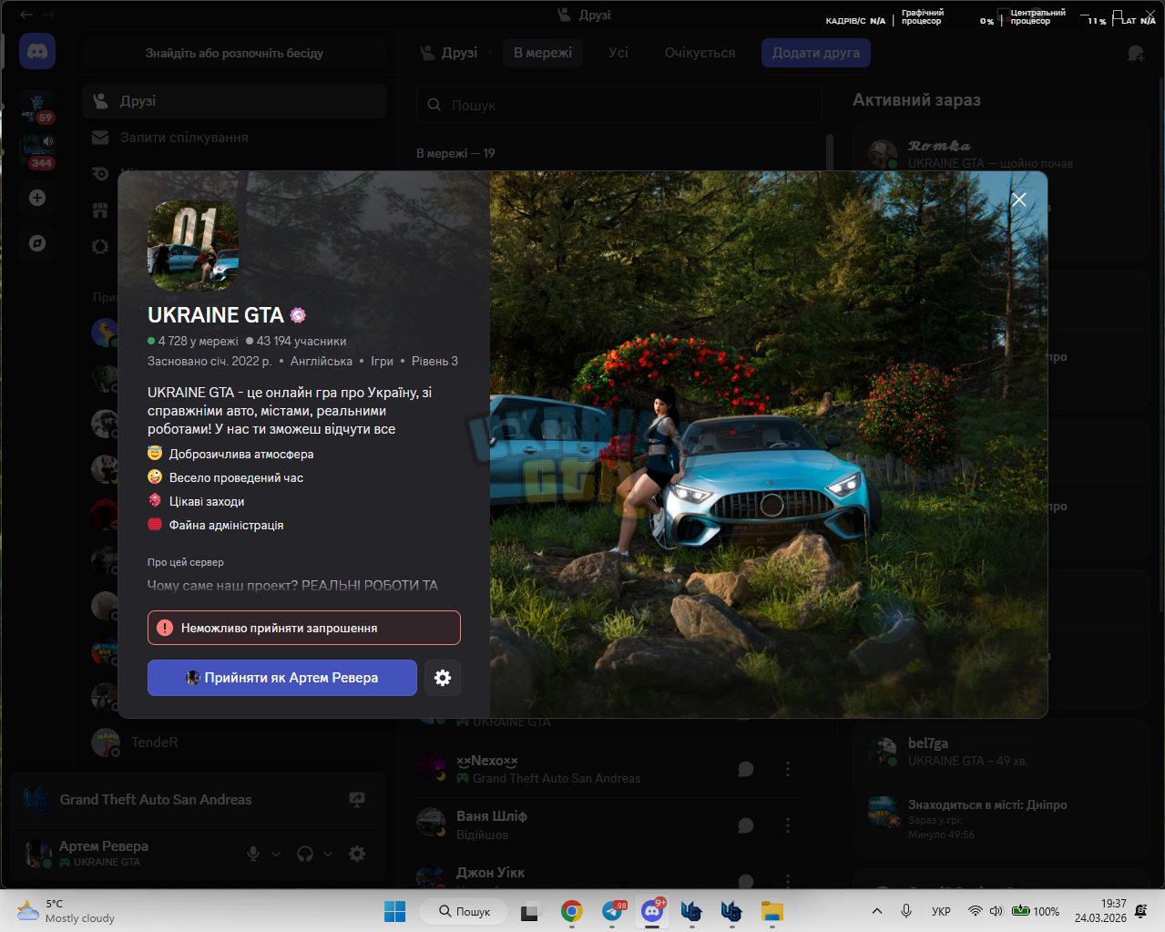This screenshot has width=1165, height=932.
Task: Click the 'Додати друга' button
Action: tap(816, 53)
